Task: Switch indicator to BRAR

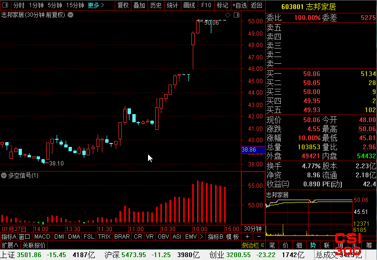Action: [x=122, y=237]
